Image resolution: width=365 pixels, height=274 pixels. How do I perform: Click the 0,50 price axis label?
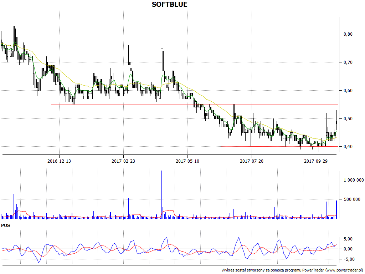(x=347, y=119)
